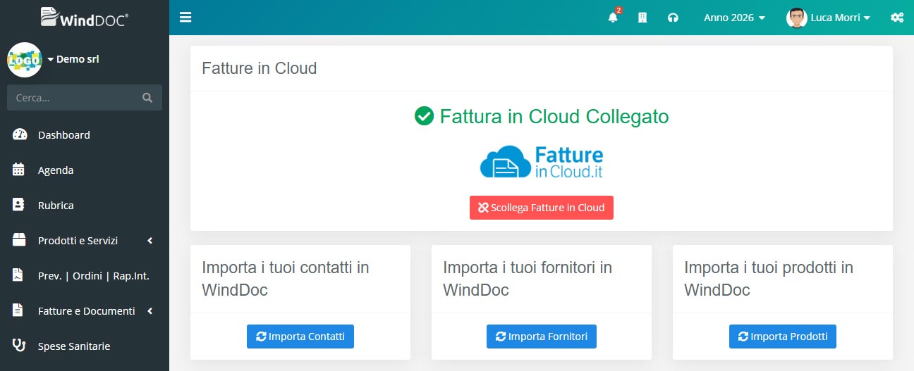Open the Anno 2026 year dropdown
This screenshot has width=914, height=371.
(x=734, y=18)
